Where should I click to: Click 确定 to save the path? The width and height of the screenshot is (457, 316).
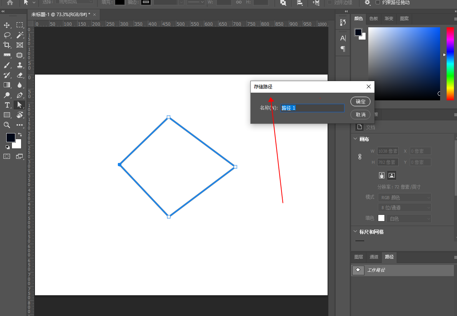tap(360, 101)
